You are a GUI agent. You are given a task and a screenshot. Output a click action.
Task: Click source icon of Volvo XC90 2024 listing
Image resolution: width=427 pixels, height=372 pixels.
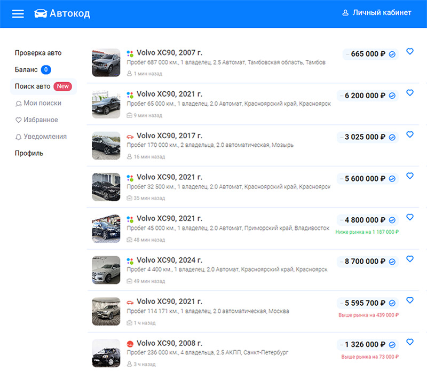pos(130,261)
